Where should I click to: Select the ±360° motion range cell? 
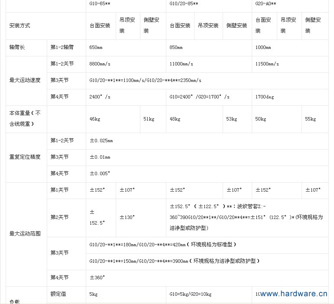[97, 278]
